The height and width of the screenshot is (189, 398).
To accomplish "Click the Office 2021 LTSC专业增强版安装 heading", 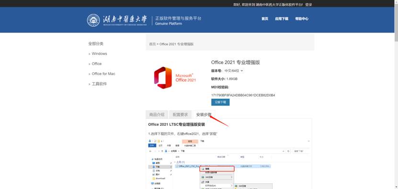I will click(177, 124).
